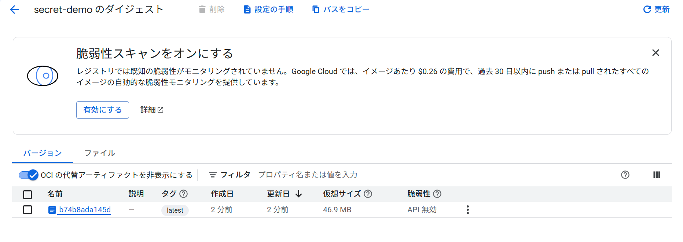
Task: Click the 作成日 column header
Action: [222, 194]
